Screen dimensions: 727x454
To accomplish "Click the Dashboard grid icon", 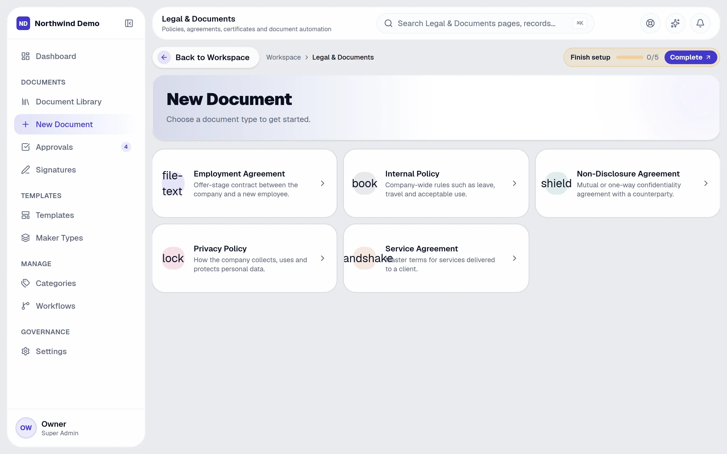I will coord(26,56).
